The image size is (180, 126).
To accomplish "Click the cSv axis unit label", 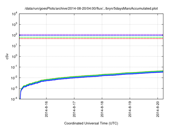I will click(x=7, y=56).
